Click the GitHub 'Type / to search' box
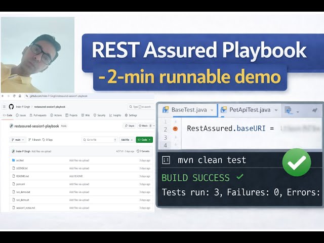Viewport: 324px width, 243px height. pos(140,107)
